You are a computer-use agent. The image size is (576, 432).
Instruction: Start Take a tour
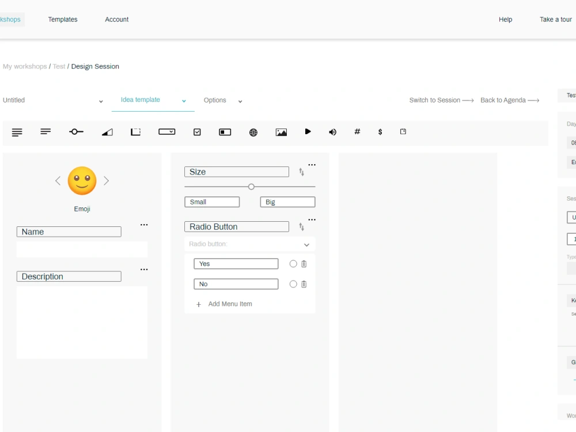coord(555,20)
